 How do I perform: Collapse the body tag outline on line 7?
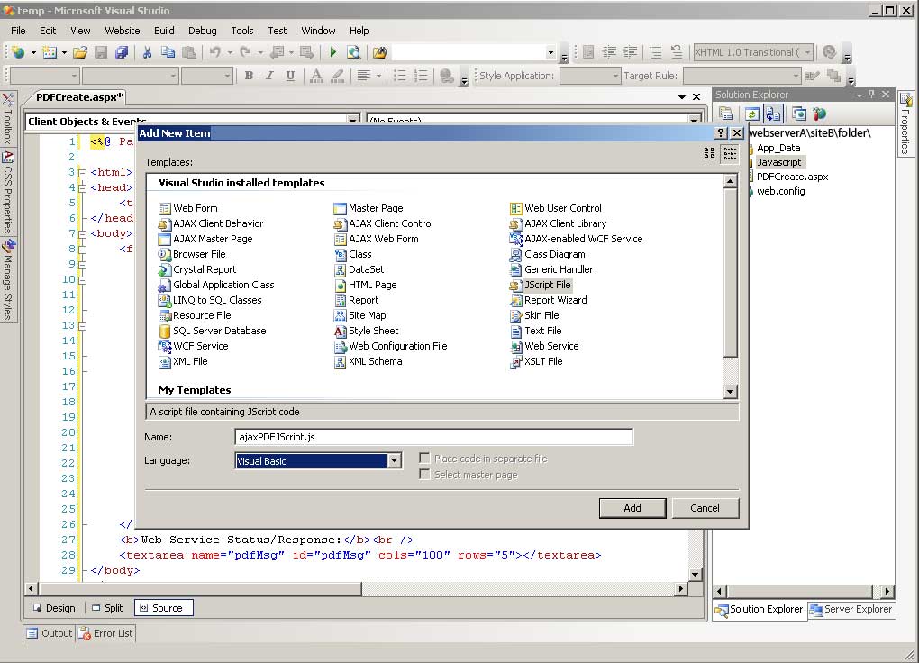83,234
